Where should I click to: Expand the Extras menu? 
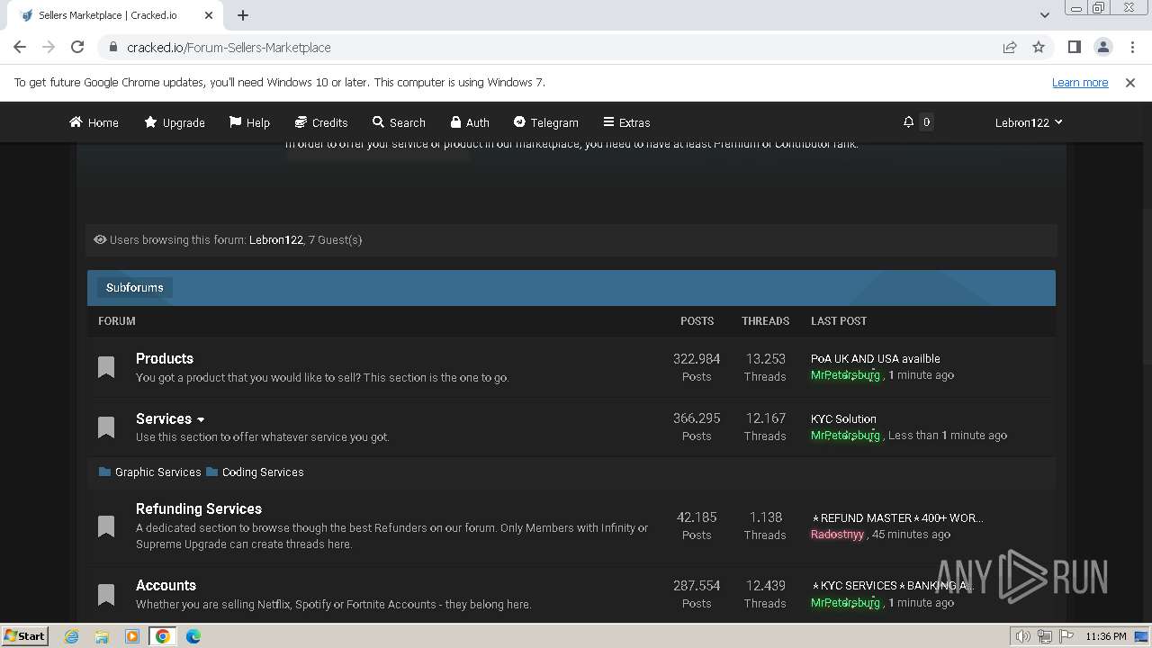(x=626, y=122)
